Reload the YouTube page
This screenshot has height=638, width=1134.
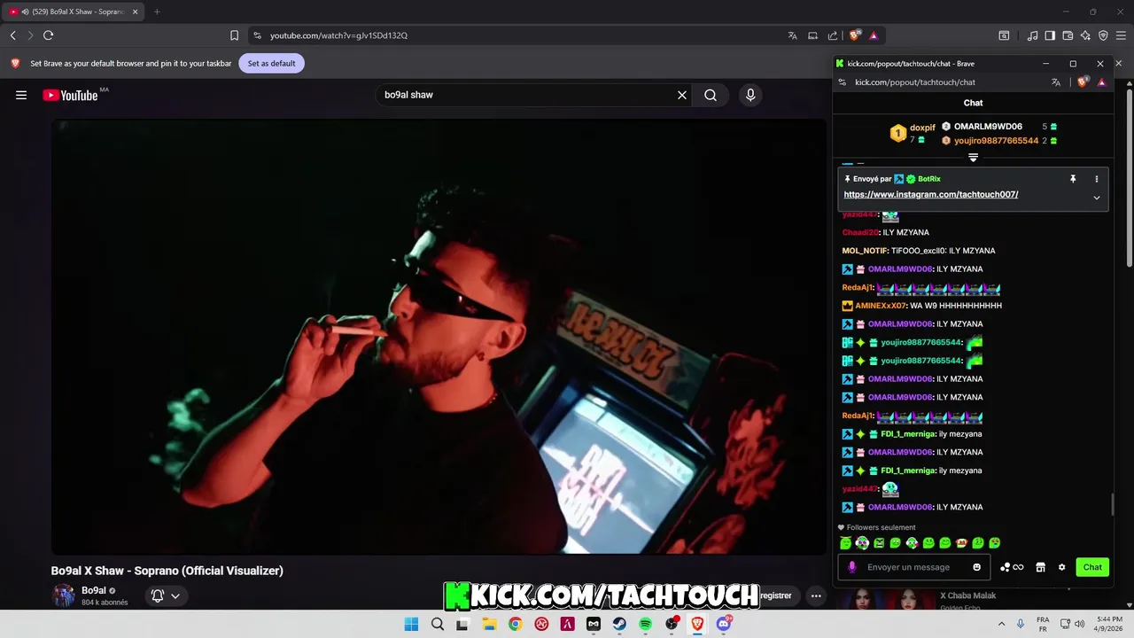click(49, 35)
